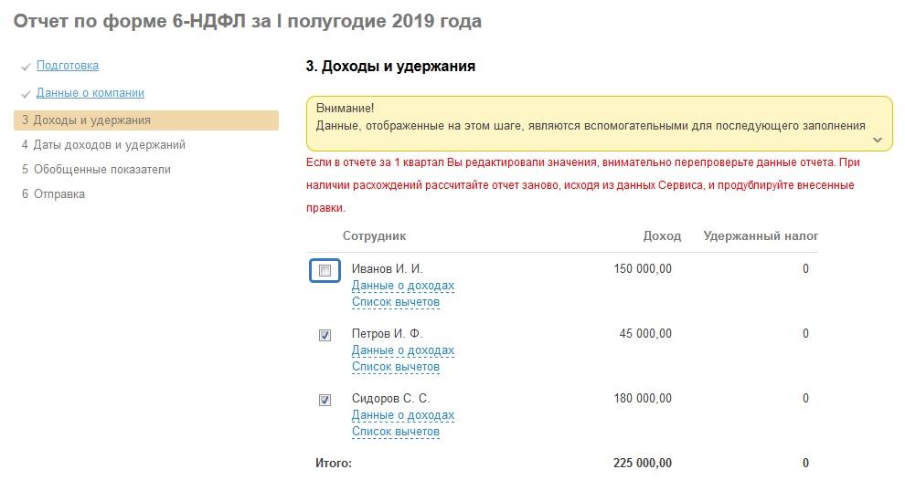Click the checkmark icon beside Подготовка
The image size is (905, 501).
tap(26, 67)
